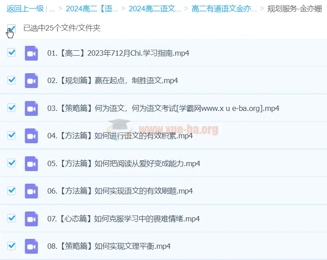This screenshot has height=260, width=327.
Task: Go back via 返回上一级 link
Action: 25,9
